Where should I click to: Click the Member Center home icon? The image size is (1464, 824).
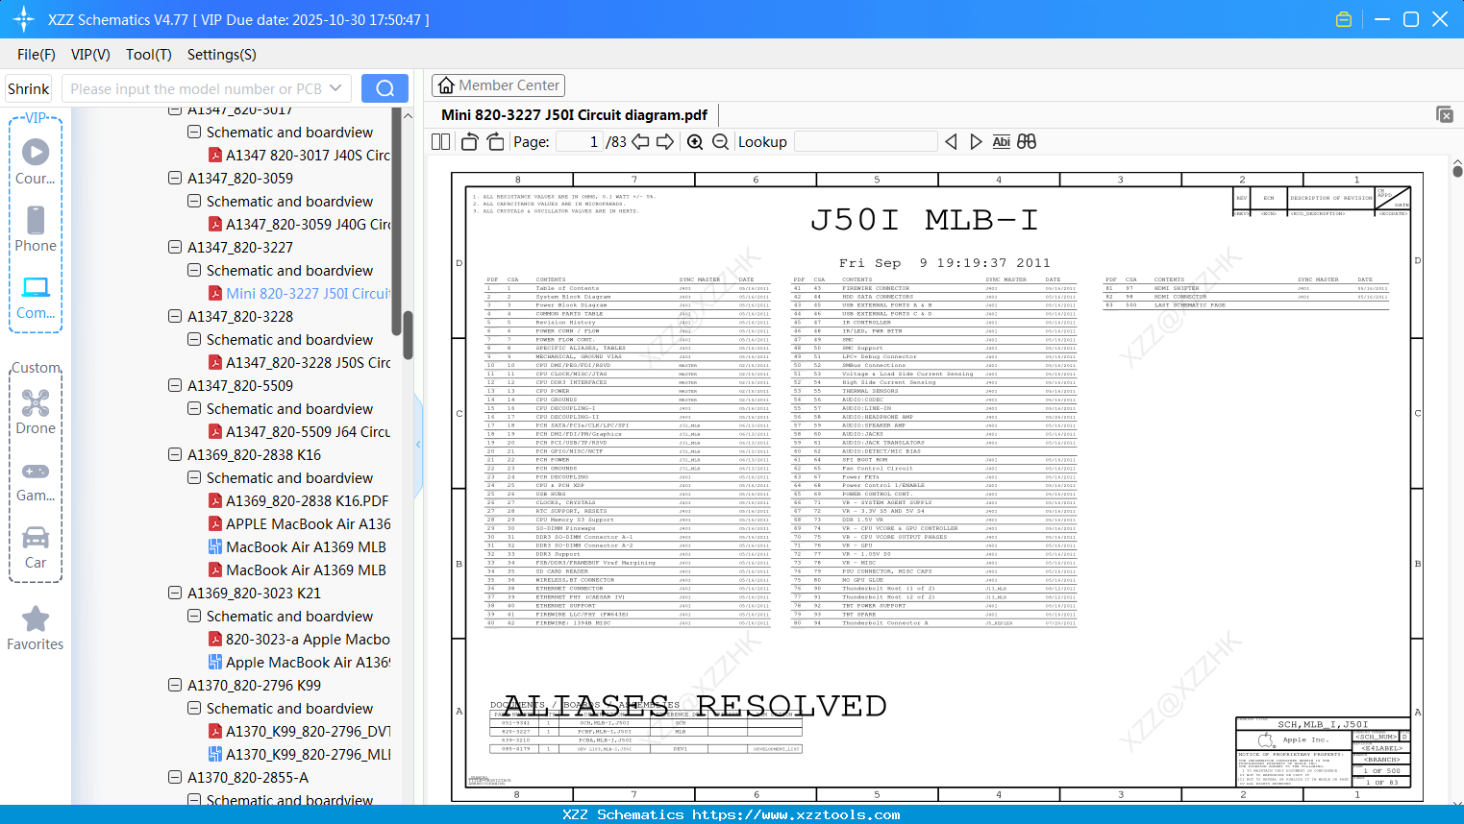pos(446,85)
